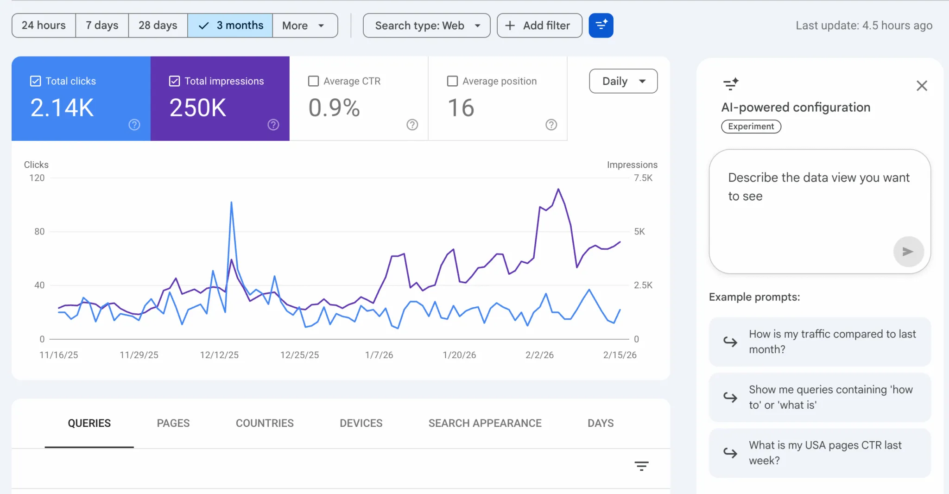Click the help icon on Average position card
The width and height of the screenshot is (949, 494).
[x=551, y=124]
